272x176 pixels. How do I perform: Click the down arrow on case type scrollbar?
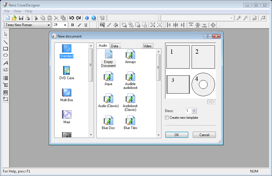click(x=91, y=135)
